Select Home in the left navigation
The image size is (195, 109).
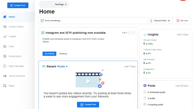point(12,17)
